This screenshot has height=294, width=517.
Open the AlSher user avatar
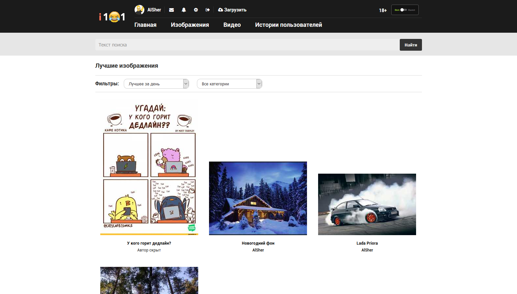139,10
